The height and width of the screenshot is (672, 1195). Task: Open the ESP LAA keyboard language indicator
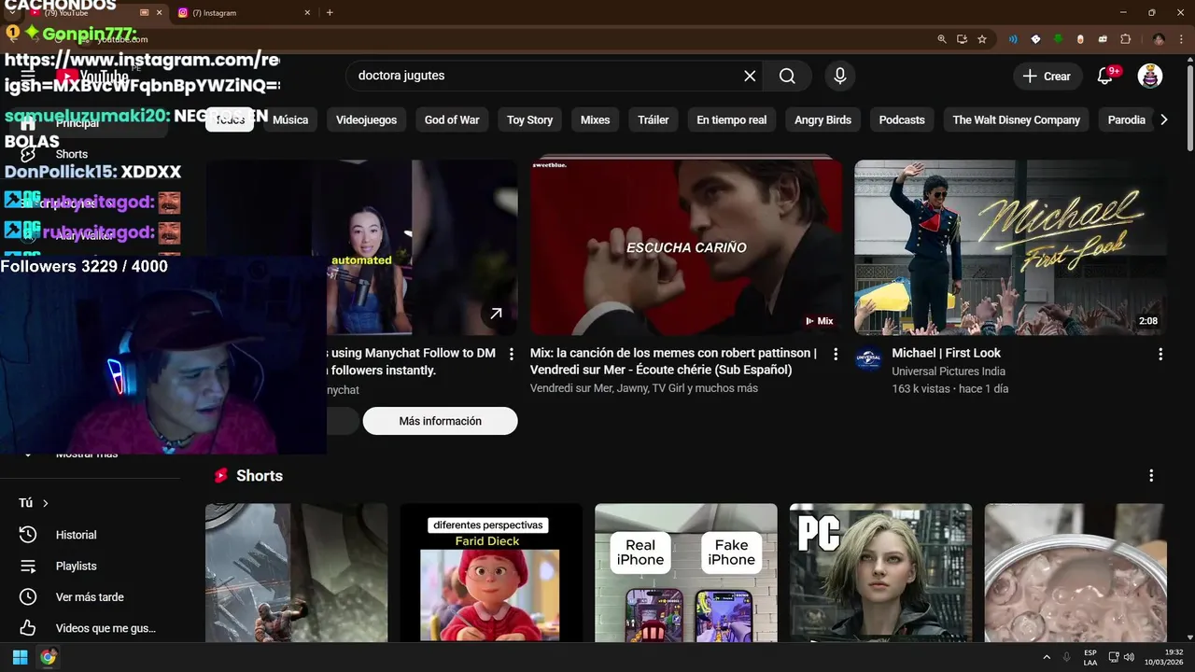click(1090, 657)
